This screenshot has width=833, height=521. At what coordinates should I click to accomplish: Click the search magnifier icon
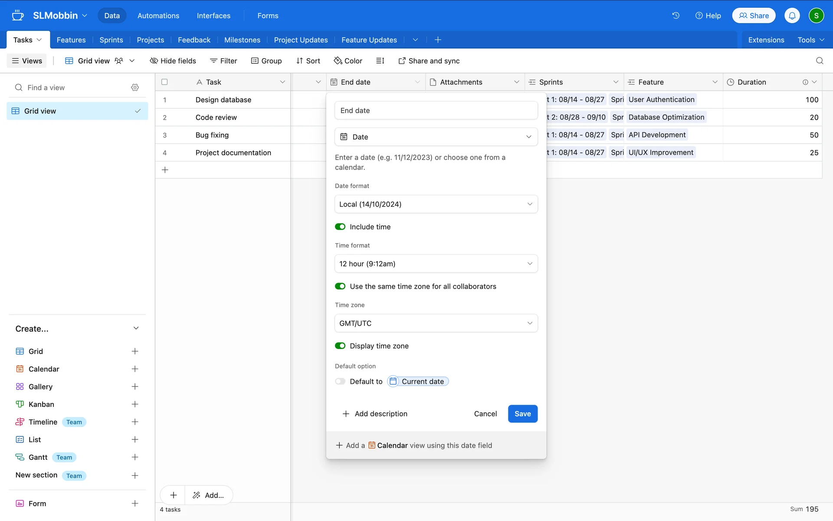(x=819, y=61)
